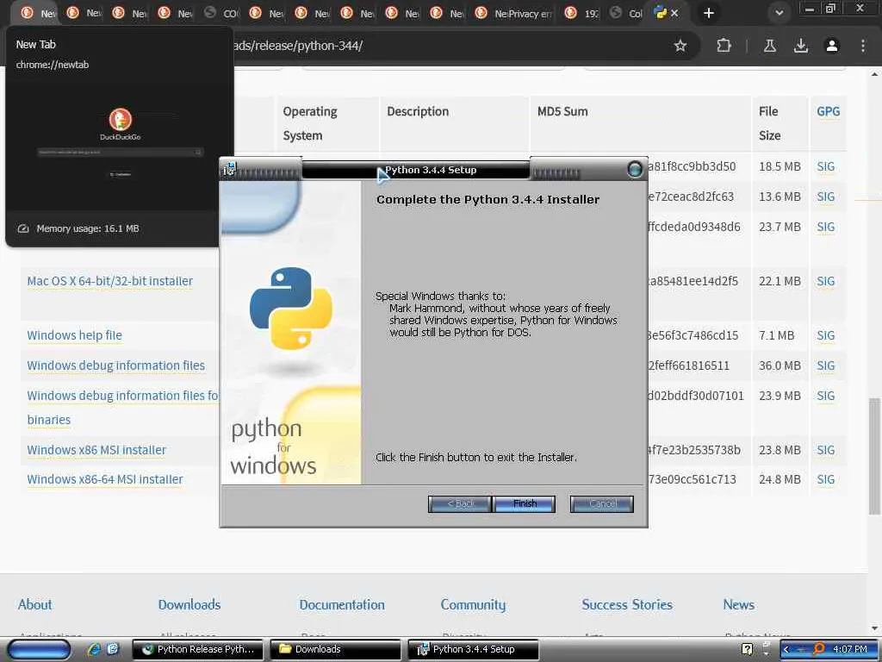Click the round button on setup title bar
The width and height of the screenshot is (882, 662).
point(635,169)
